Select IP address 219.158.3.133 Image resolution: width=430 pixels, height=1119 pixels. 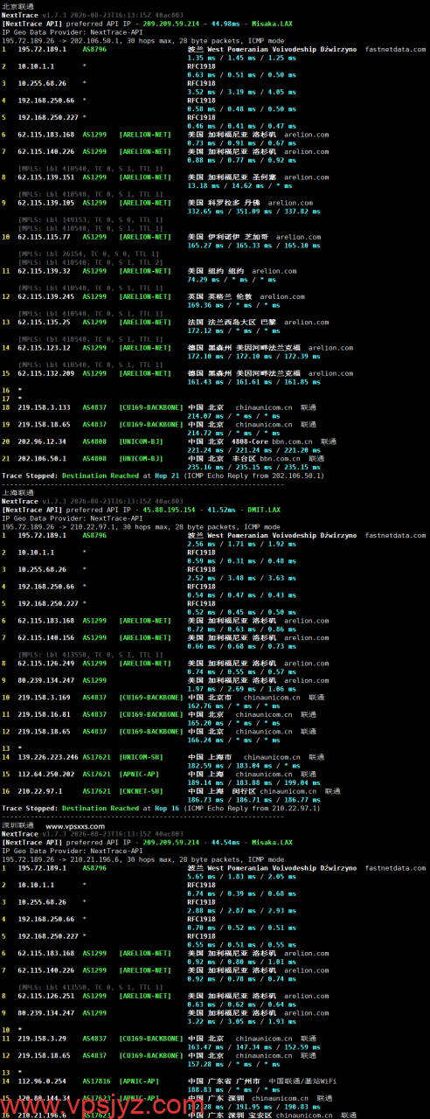[43, 407]
